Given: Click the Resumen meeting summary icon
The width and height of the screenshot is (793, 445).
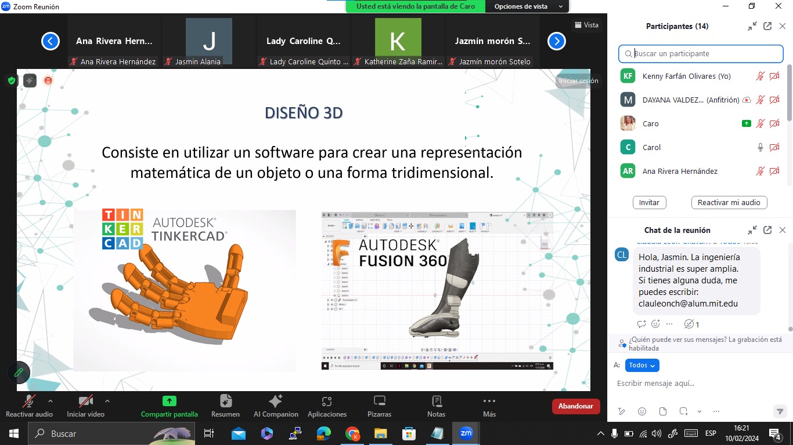Looking at the screenshot, I should pyautogui.click(x=226, y=402).
